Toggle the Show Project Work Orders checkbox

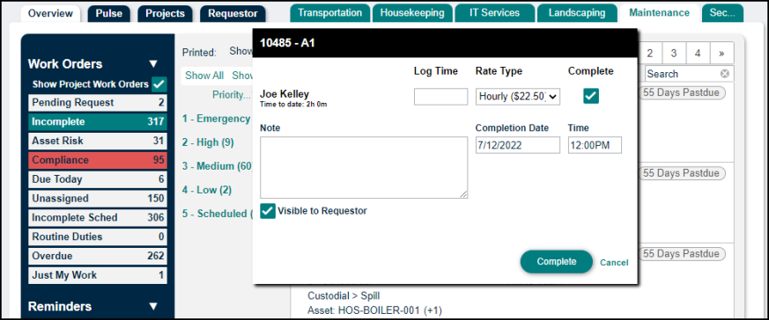point(159,84)
